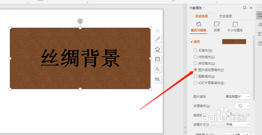Close the Object Properties panel
This screenshot has width=262, height=135.
251,8
